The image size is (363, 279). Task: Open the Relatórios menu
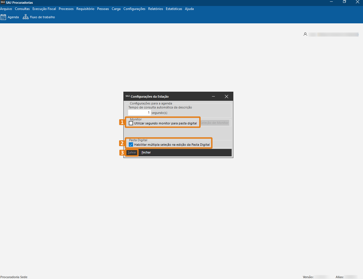156,9
